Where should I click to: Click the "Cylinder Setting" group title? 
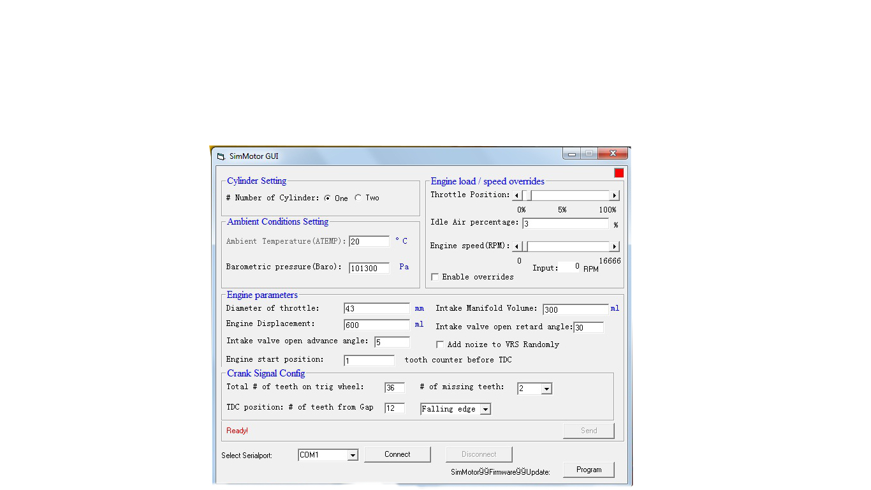point(257,181)
